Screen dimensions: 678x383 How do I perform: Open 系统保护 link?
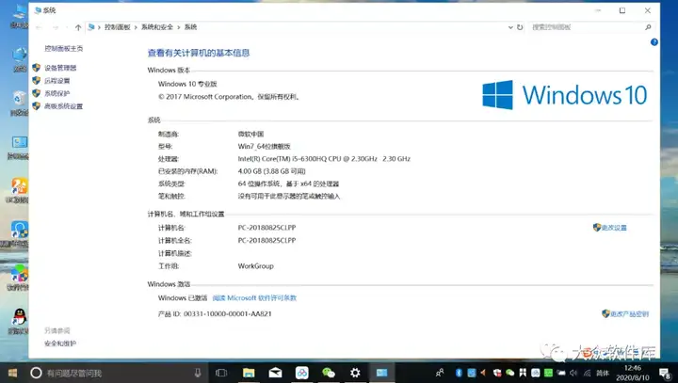[57, 93]
